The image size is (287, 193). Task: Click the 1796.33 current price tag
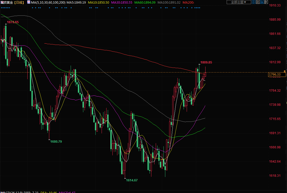277,75
